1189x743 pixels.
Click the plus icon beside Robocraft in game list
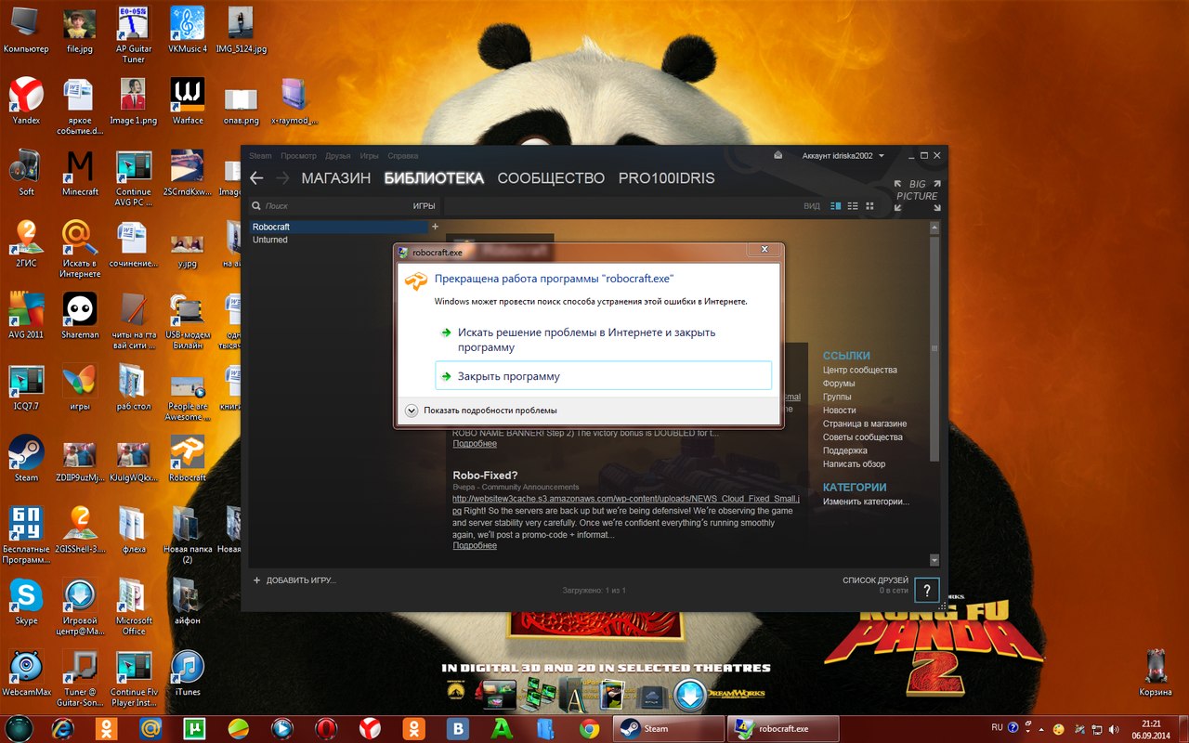435,227
